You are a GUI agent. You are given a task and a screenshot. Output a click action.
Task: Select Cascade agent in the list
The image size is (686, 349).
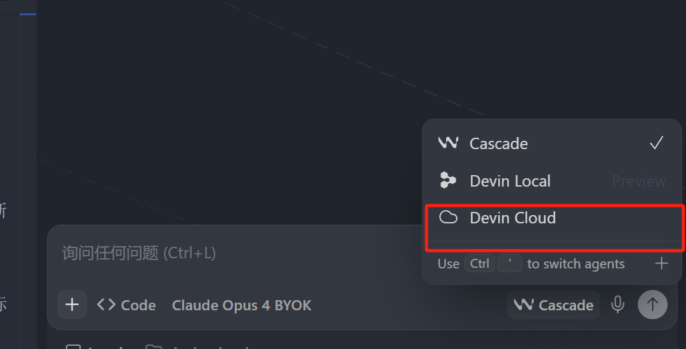(551, 143)
